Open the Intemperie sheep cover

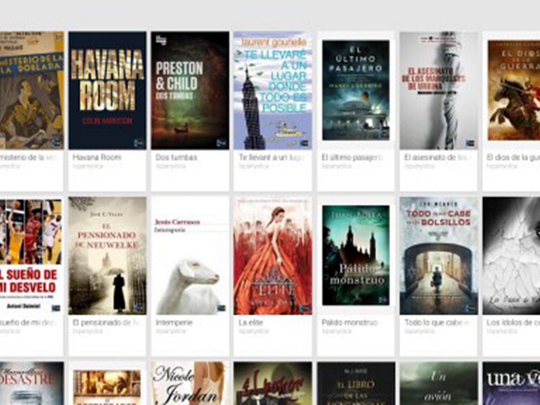190,255
